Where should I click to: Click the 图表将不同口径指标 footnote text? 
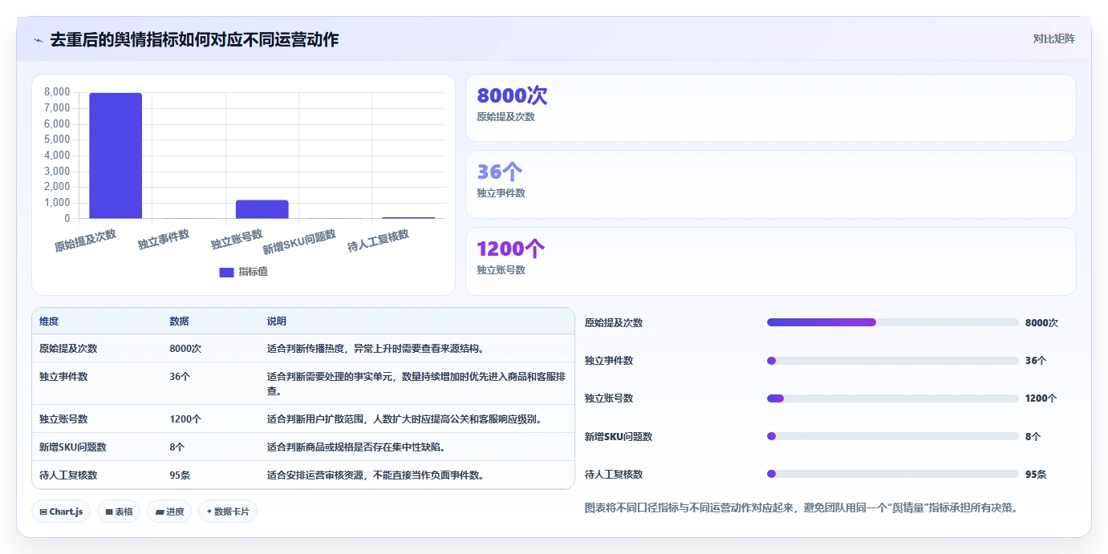[x=802, y=507]
